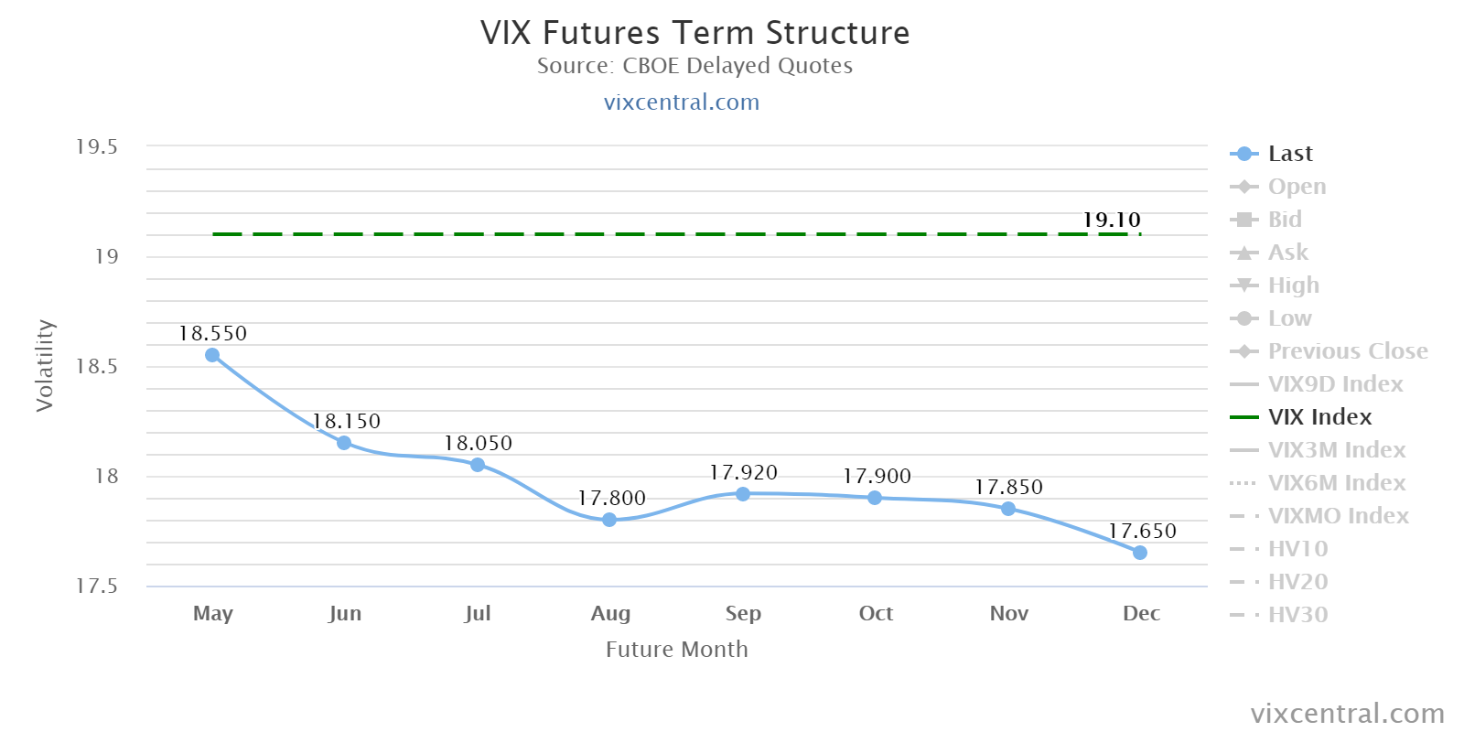This screenshot has width=1464, height=732.
Task: Click the Low legend circle icon
Action: click(1243, 318)
